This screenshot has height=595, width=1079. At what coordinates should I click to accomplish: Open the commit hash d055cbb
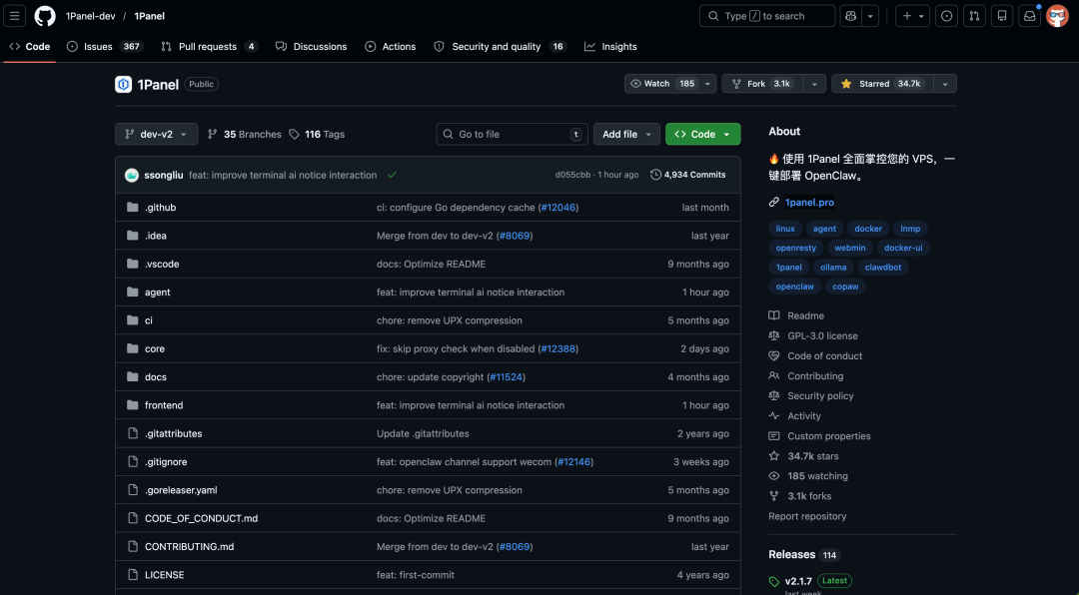[x=572, y=175]
